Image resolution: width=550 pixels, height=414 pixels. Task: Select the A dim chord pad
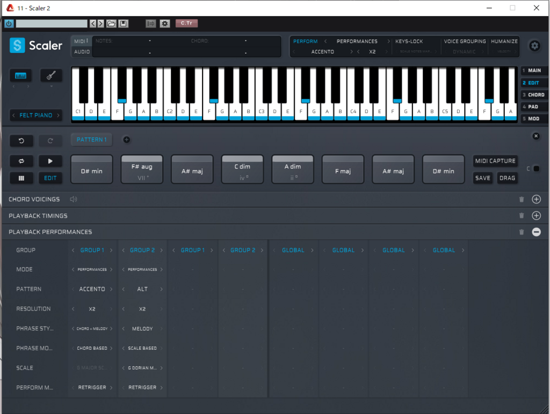(x=293, y=169)
